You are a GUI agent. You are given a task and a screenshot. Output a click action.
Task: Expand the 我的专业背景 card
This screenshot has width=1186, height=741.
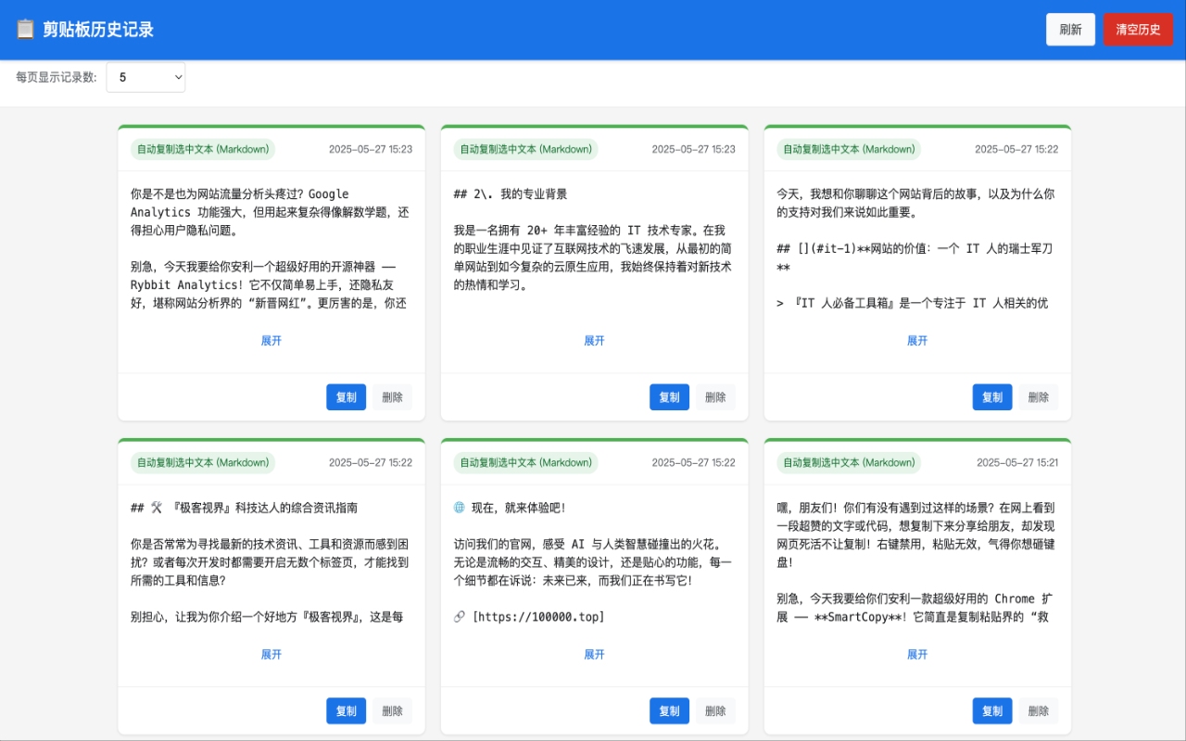coord(594,340)
